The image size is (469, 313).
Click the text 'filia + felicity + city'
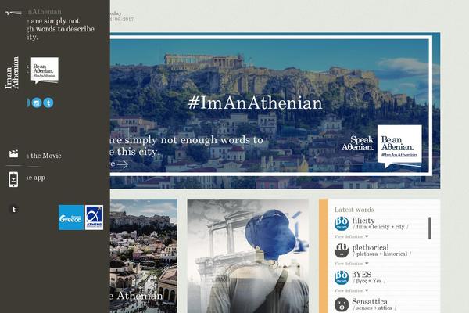380,227
